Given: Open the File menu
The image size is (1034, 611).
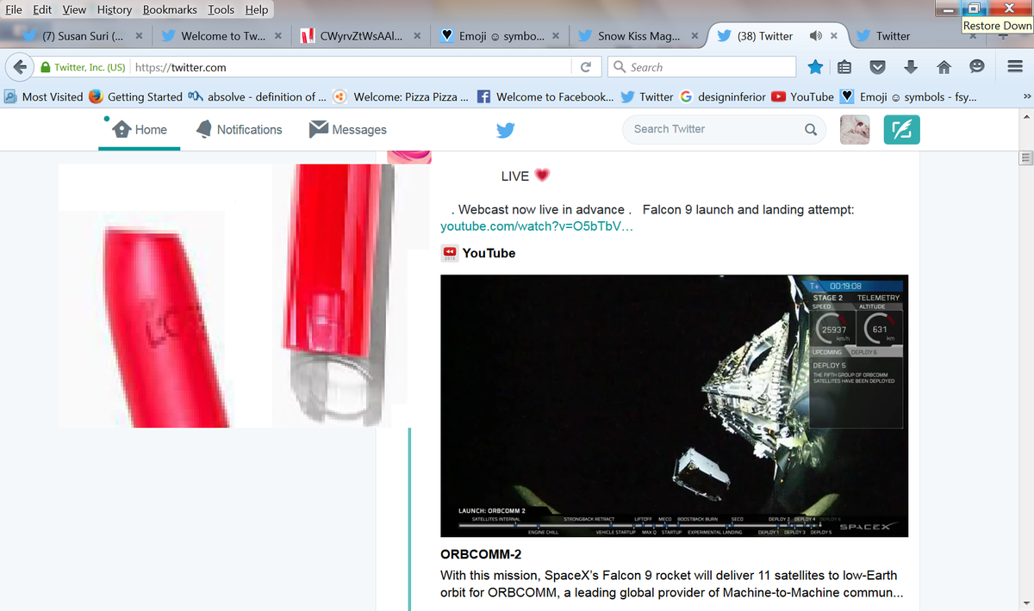Looking at the screenshot, I should (x=14, y=9).
